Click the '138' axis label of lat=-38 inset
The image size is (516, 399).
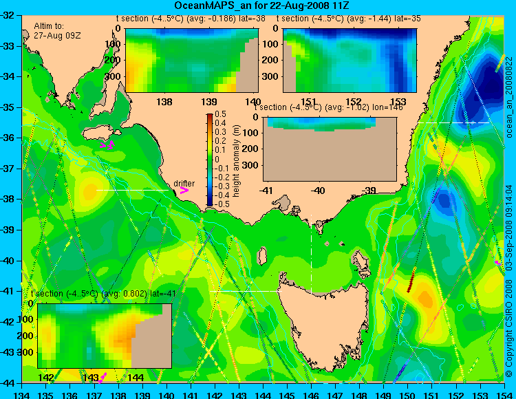pos(164,102)
